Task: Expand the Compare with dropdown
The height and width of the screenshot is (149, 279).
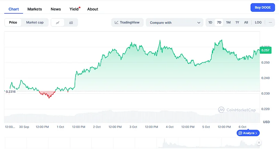Action: (175, 23)
